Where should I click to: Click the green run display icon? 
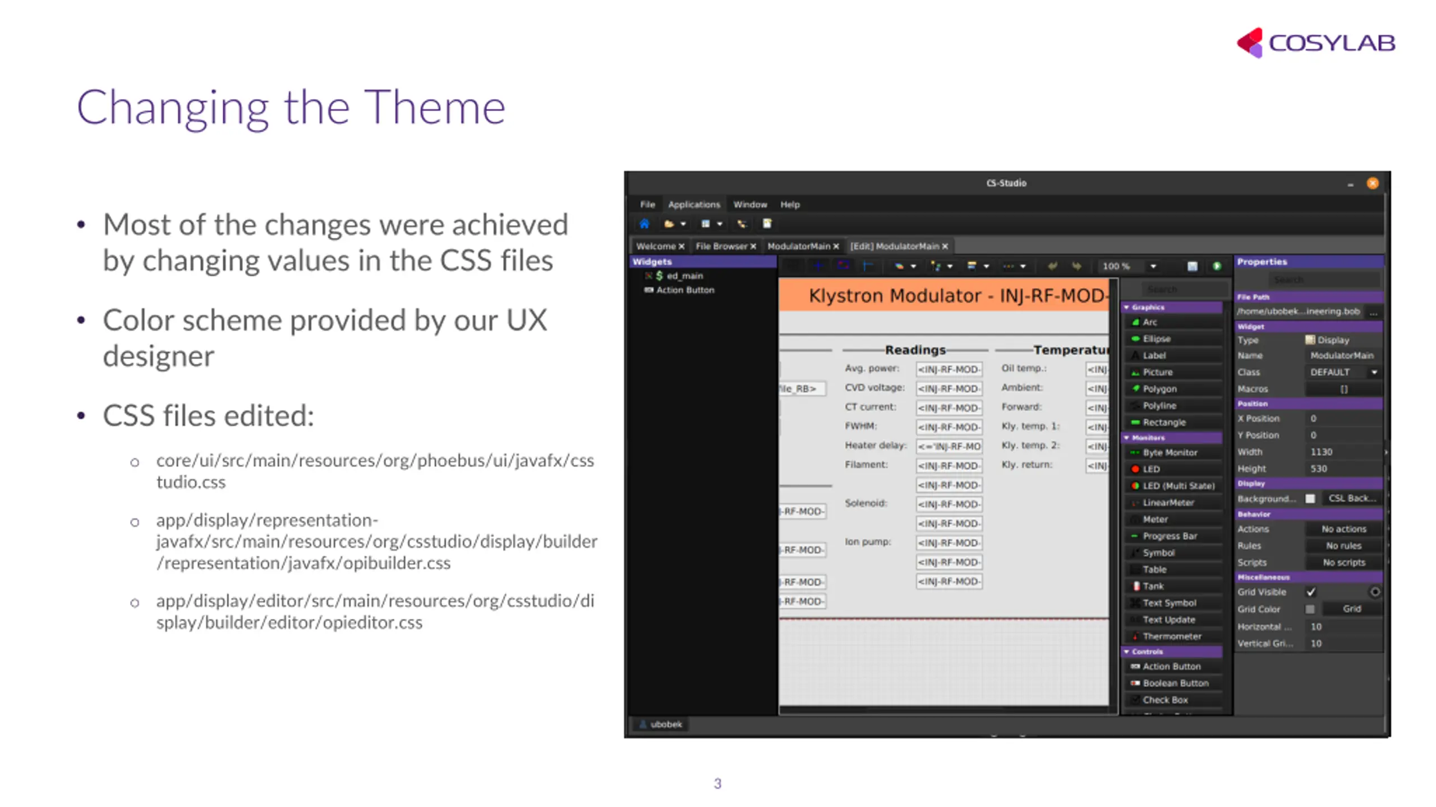click(1217, 266)
